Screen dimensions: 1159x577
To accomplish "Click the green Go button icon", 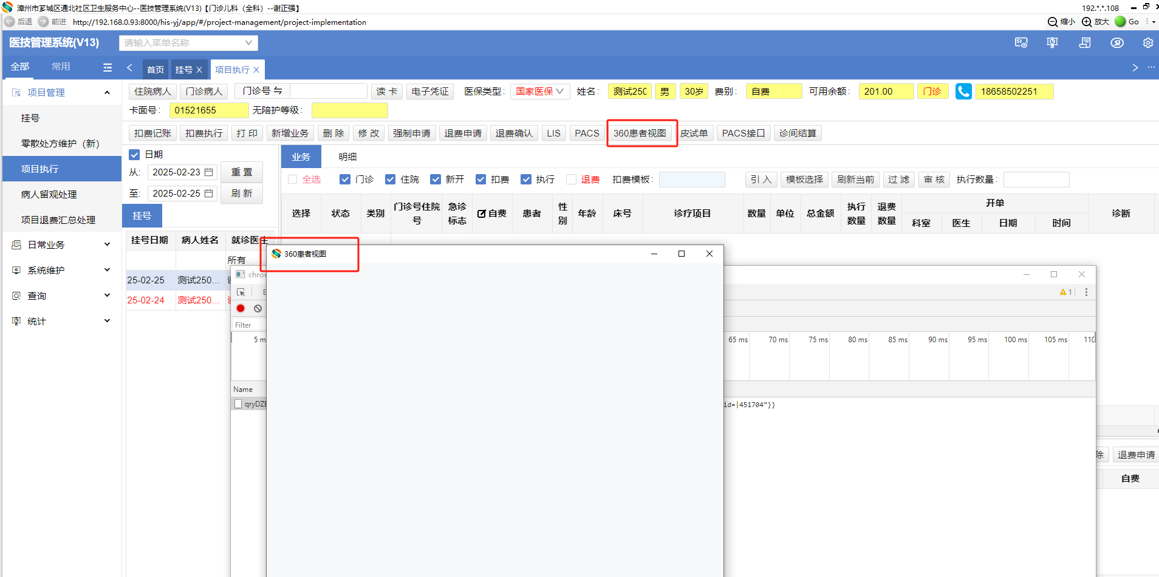I will click(x=1120, y=21).
